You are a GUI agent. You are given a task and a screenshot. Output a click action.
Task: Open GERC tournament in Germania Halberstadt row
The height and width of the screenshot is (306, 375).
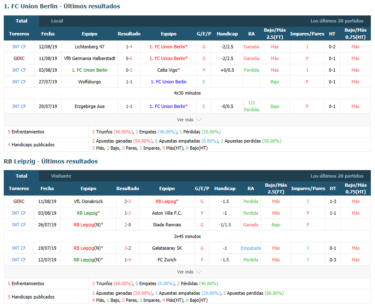(x=19, y=58)
